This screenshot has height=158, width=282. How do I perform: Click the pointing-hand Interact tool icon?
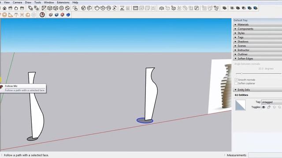(75, 8)
